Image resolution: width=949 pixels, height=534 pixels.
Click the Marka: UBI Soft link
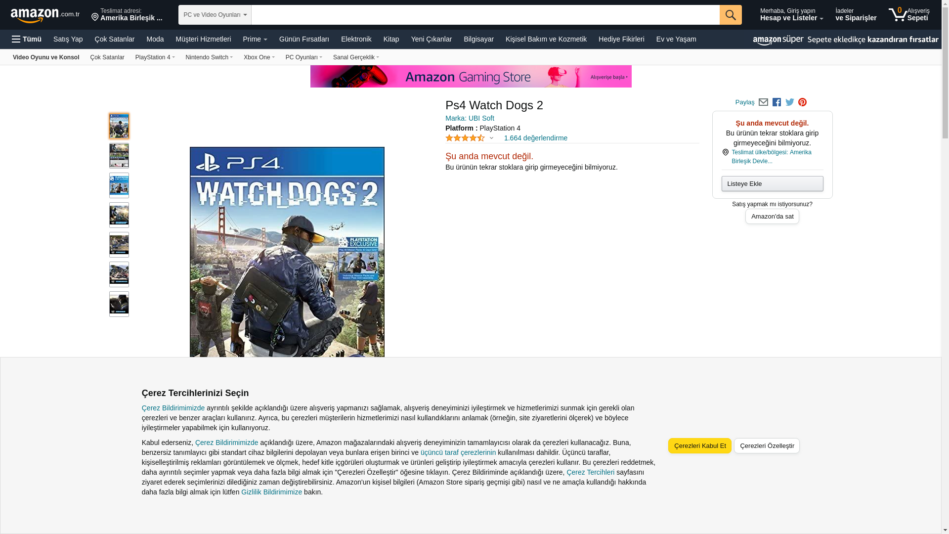(470, 118)
